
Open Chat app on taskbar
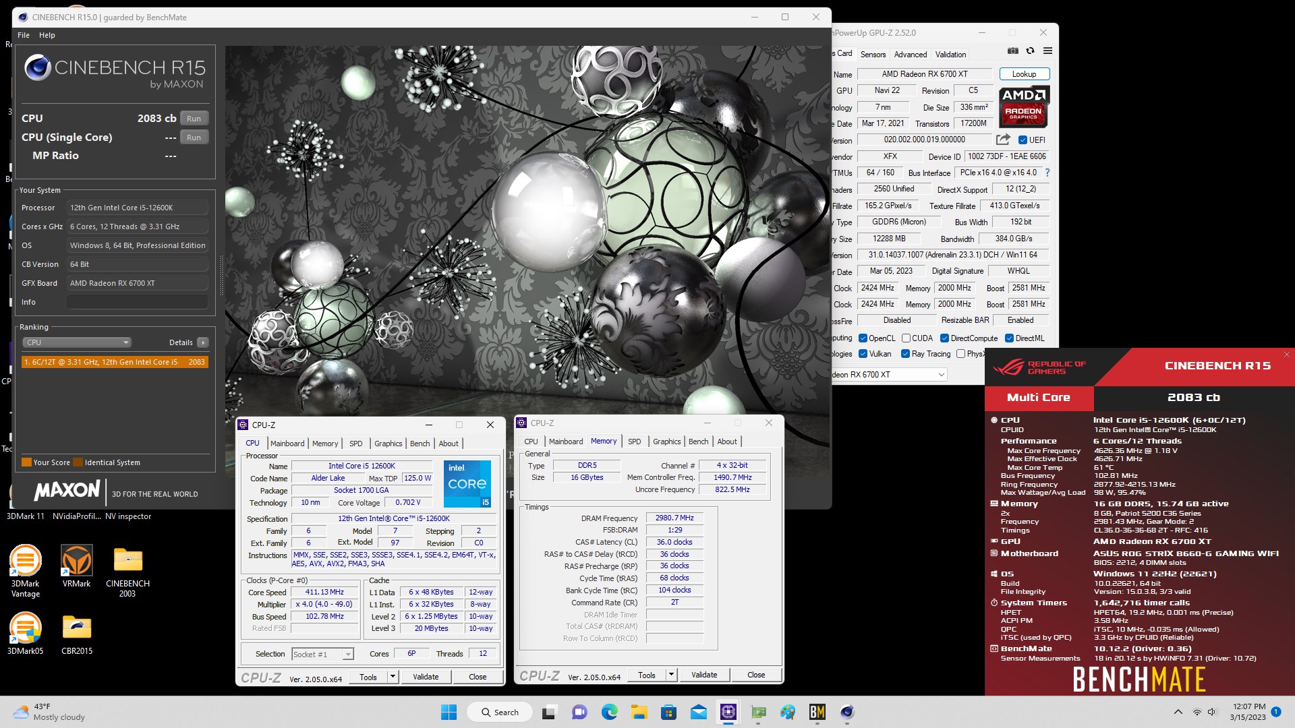coord(579,712)
